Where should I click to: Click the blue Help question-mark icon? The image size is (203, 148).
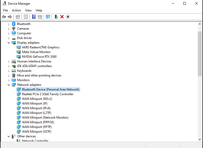tap(34, 17)
